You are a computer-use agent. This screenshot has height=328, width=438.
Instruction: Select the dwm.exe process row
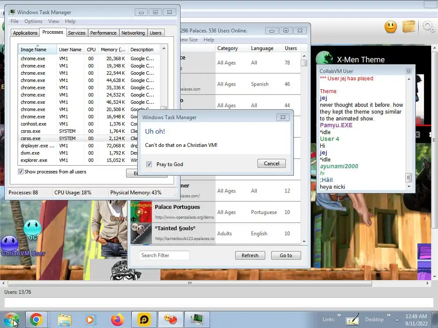click(x=79, y=153)
